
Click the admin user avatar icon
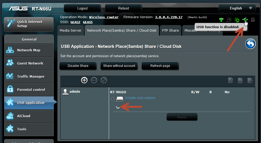(x=65, y=92)
